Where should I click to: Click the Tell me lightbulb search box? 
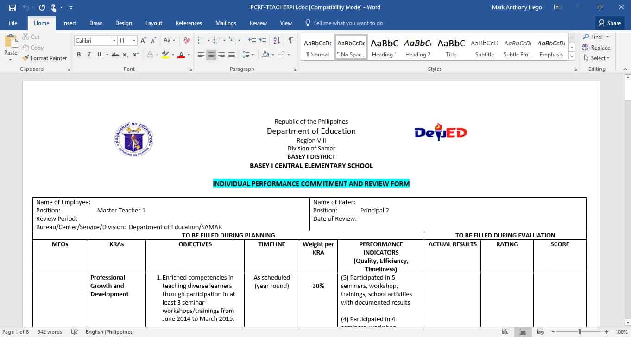343,23
